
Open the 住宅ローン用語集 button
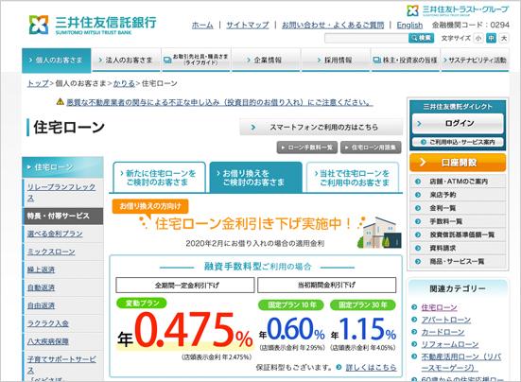[371, 148]
